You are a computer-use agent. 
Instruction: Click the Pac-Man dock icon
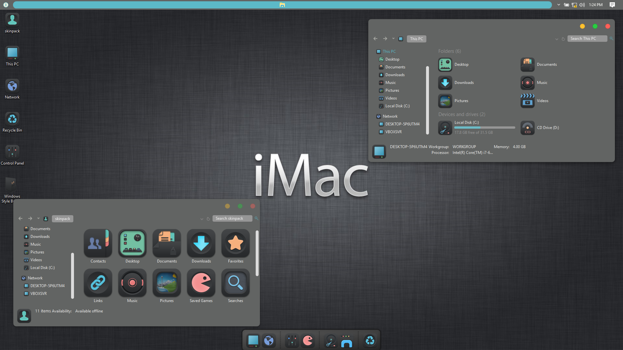[x=308, y=341]
